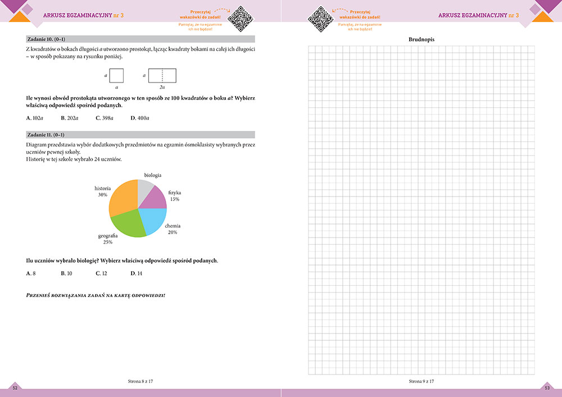
Task: Select answer B. 202a in Zadanie 10
Action: pos(70,118)
